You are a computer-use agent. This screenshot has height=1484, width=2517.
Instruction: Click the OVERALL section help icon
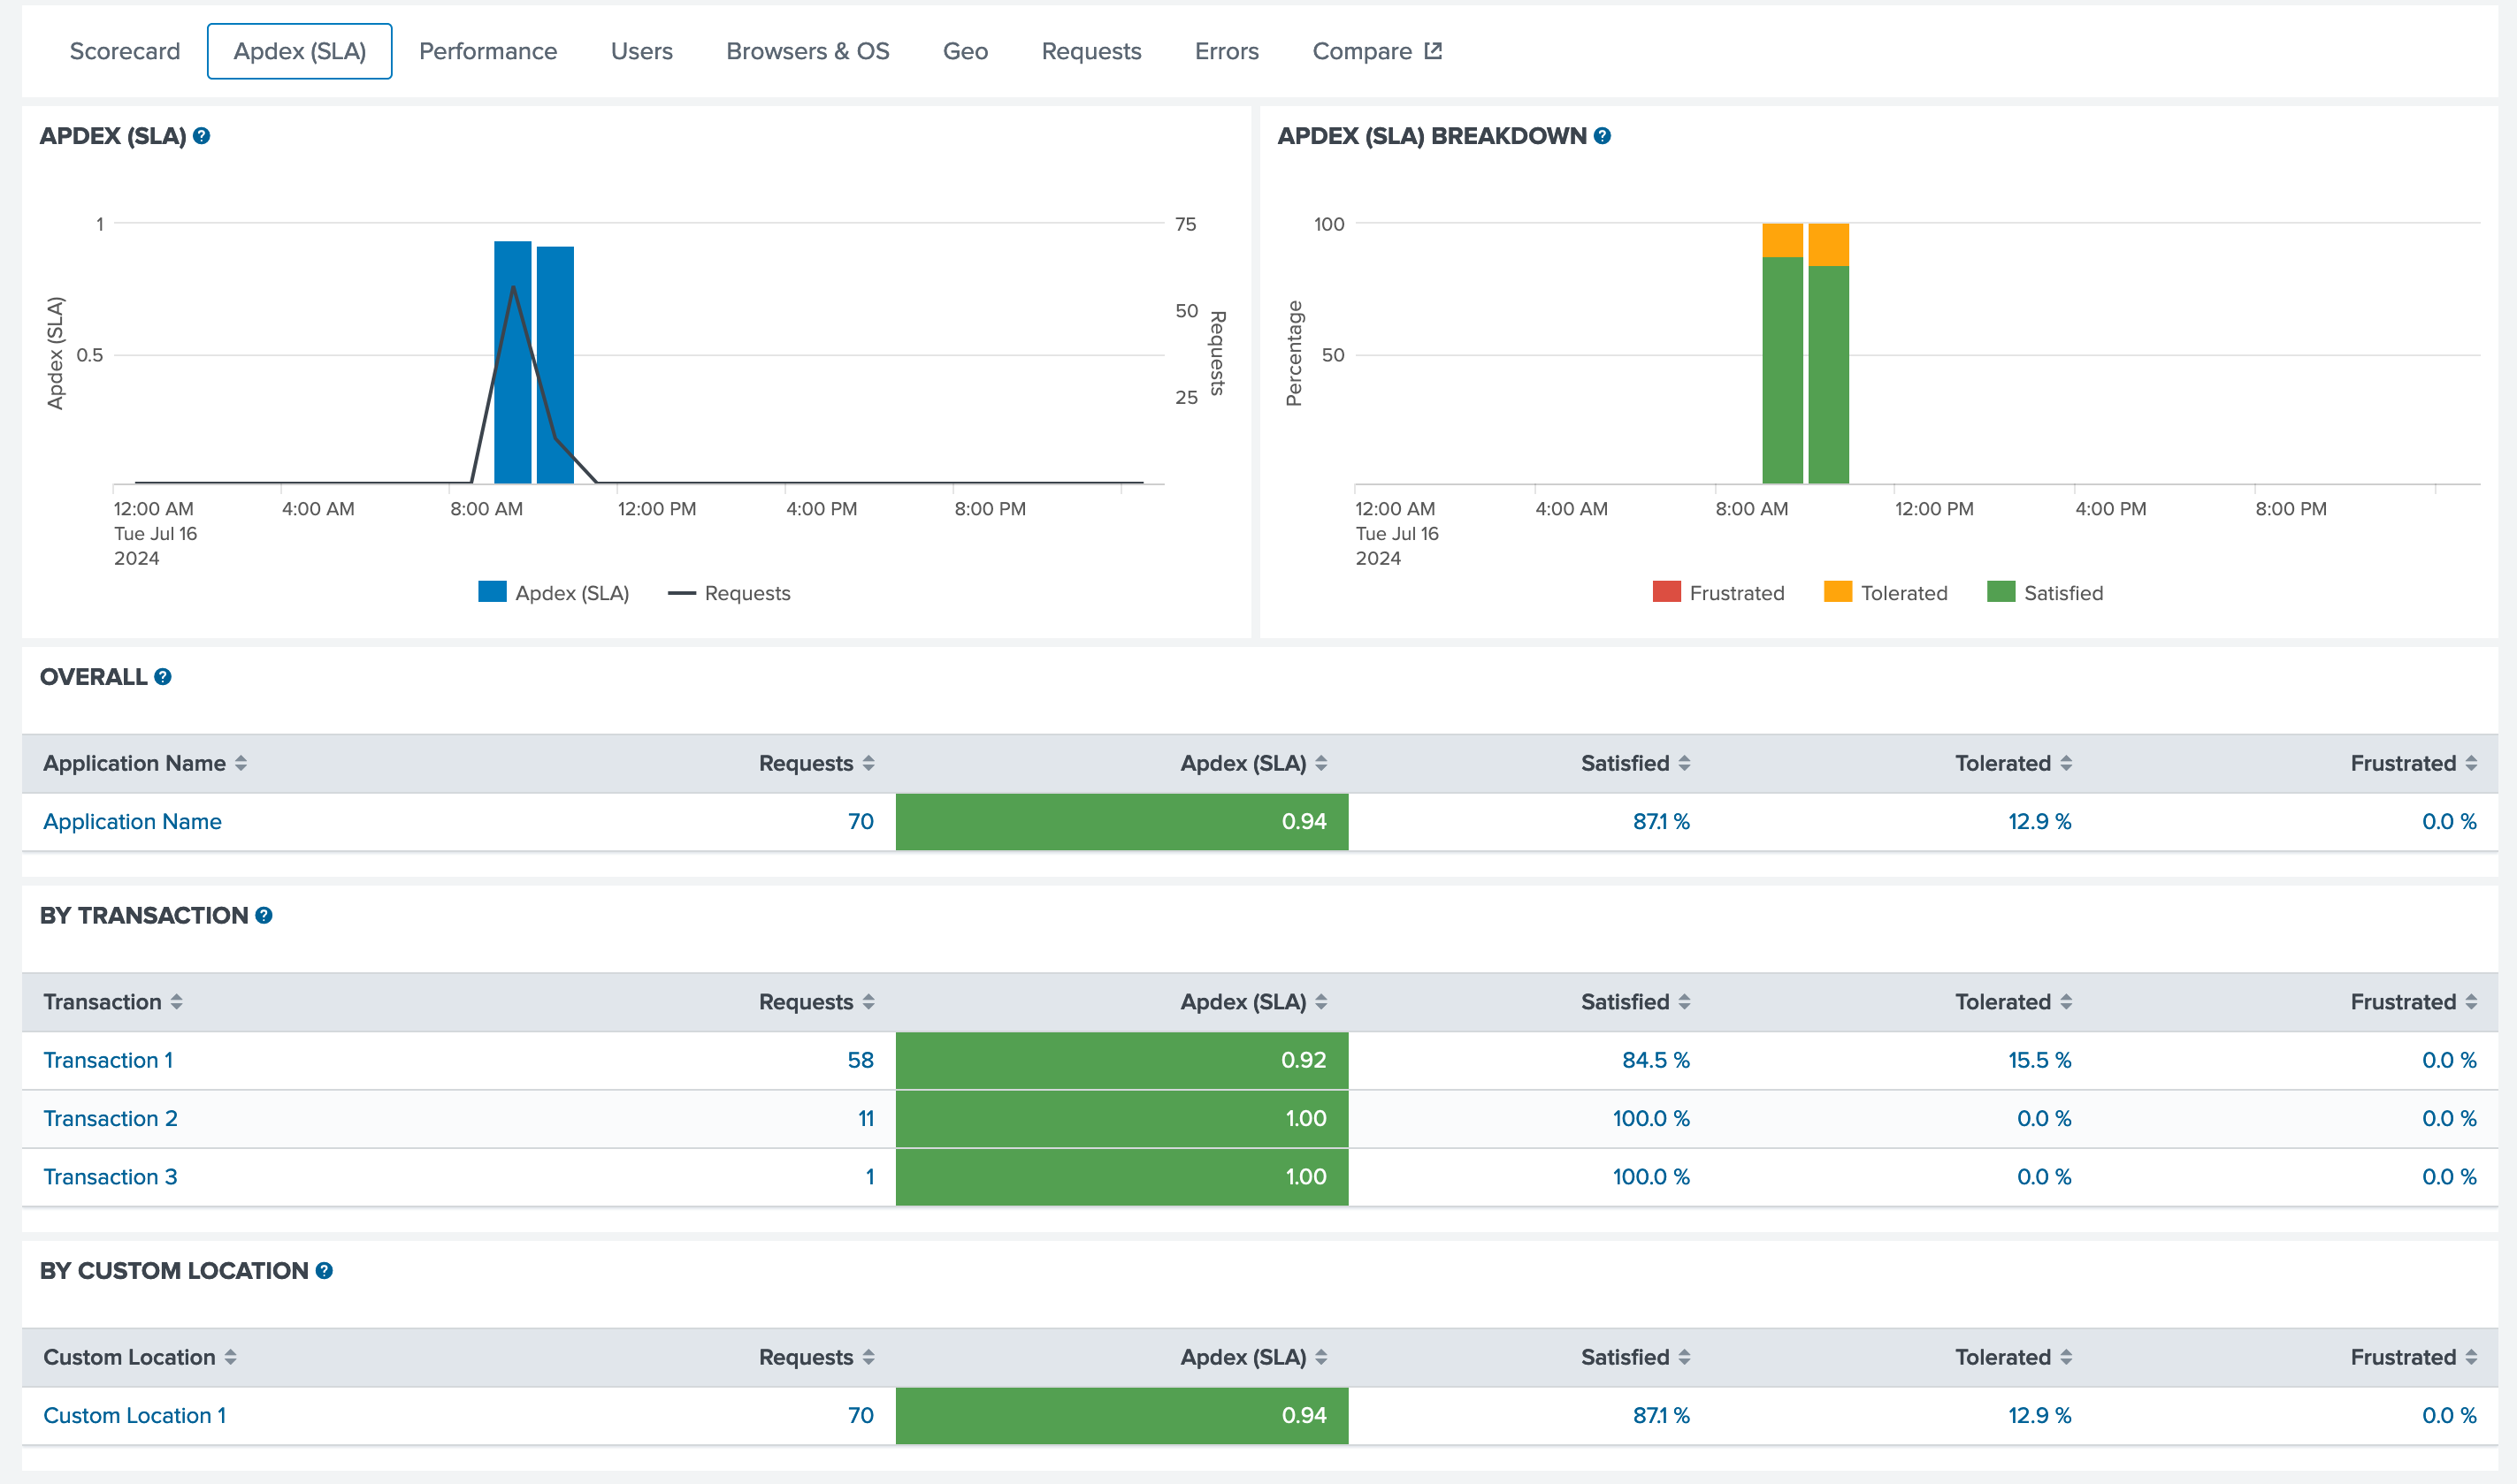163,677
